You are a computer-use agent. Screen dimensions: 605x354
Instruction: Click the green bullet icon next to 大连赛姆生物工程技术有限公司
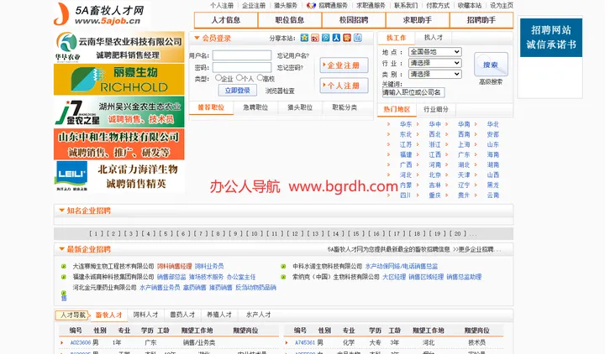click(64, 266)
